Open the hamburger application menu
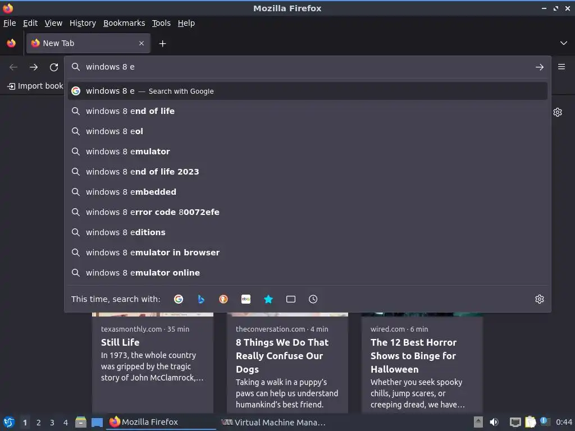The image size is (575, 431). 562,67
